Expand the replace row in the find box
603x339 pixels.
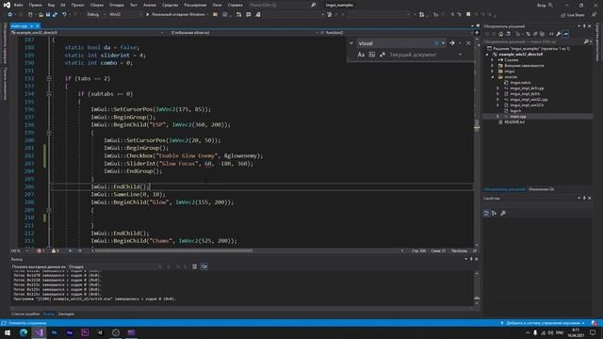[351, 43]
